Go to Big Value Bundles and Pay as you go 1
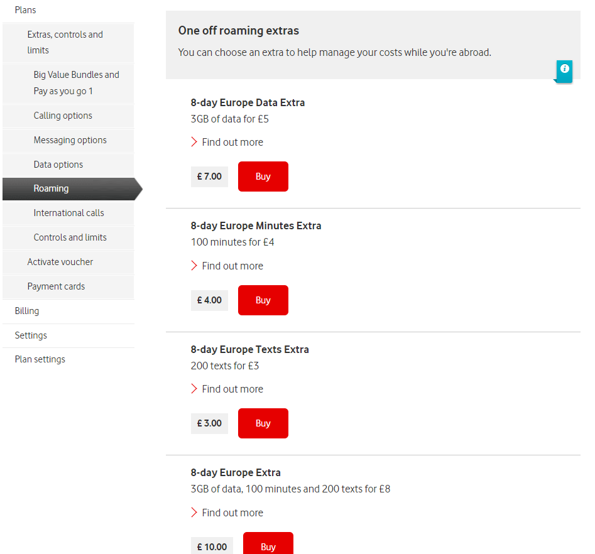Image resolution: width=595 pixels, height=554 pixels. coord(76,83)
